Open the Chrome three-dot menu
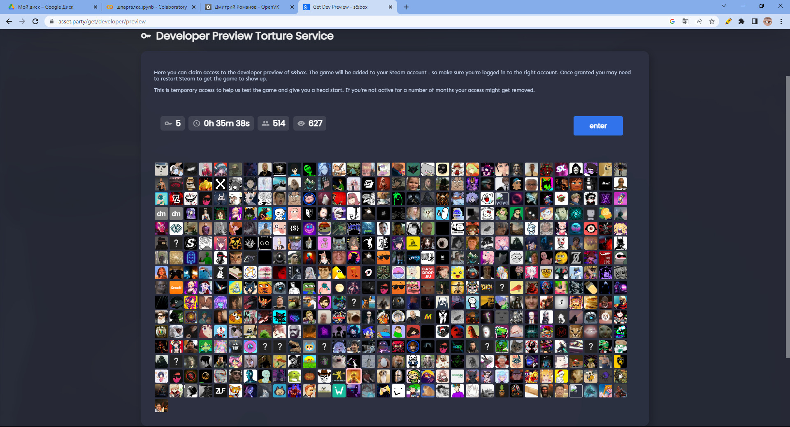 781,21
